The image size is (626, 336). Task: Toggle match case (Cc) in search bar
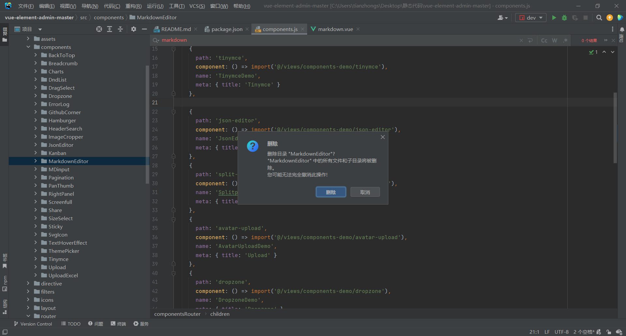544,40
